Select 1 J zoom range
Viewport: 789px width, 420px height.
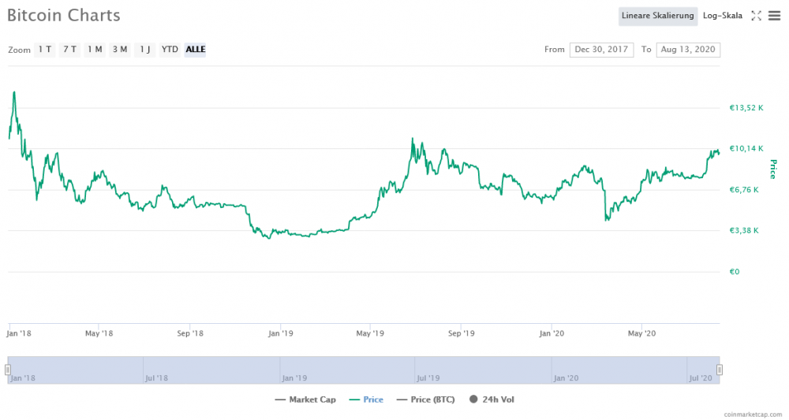click(x=145, y=49)
